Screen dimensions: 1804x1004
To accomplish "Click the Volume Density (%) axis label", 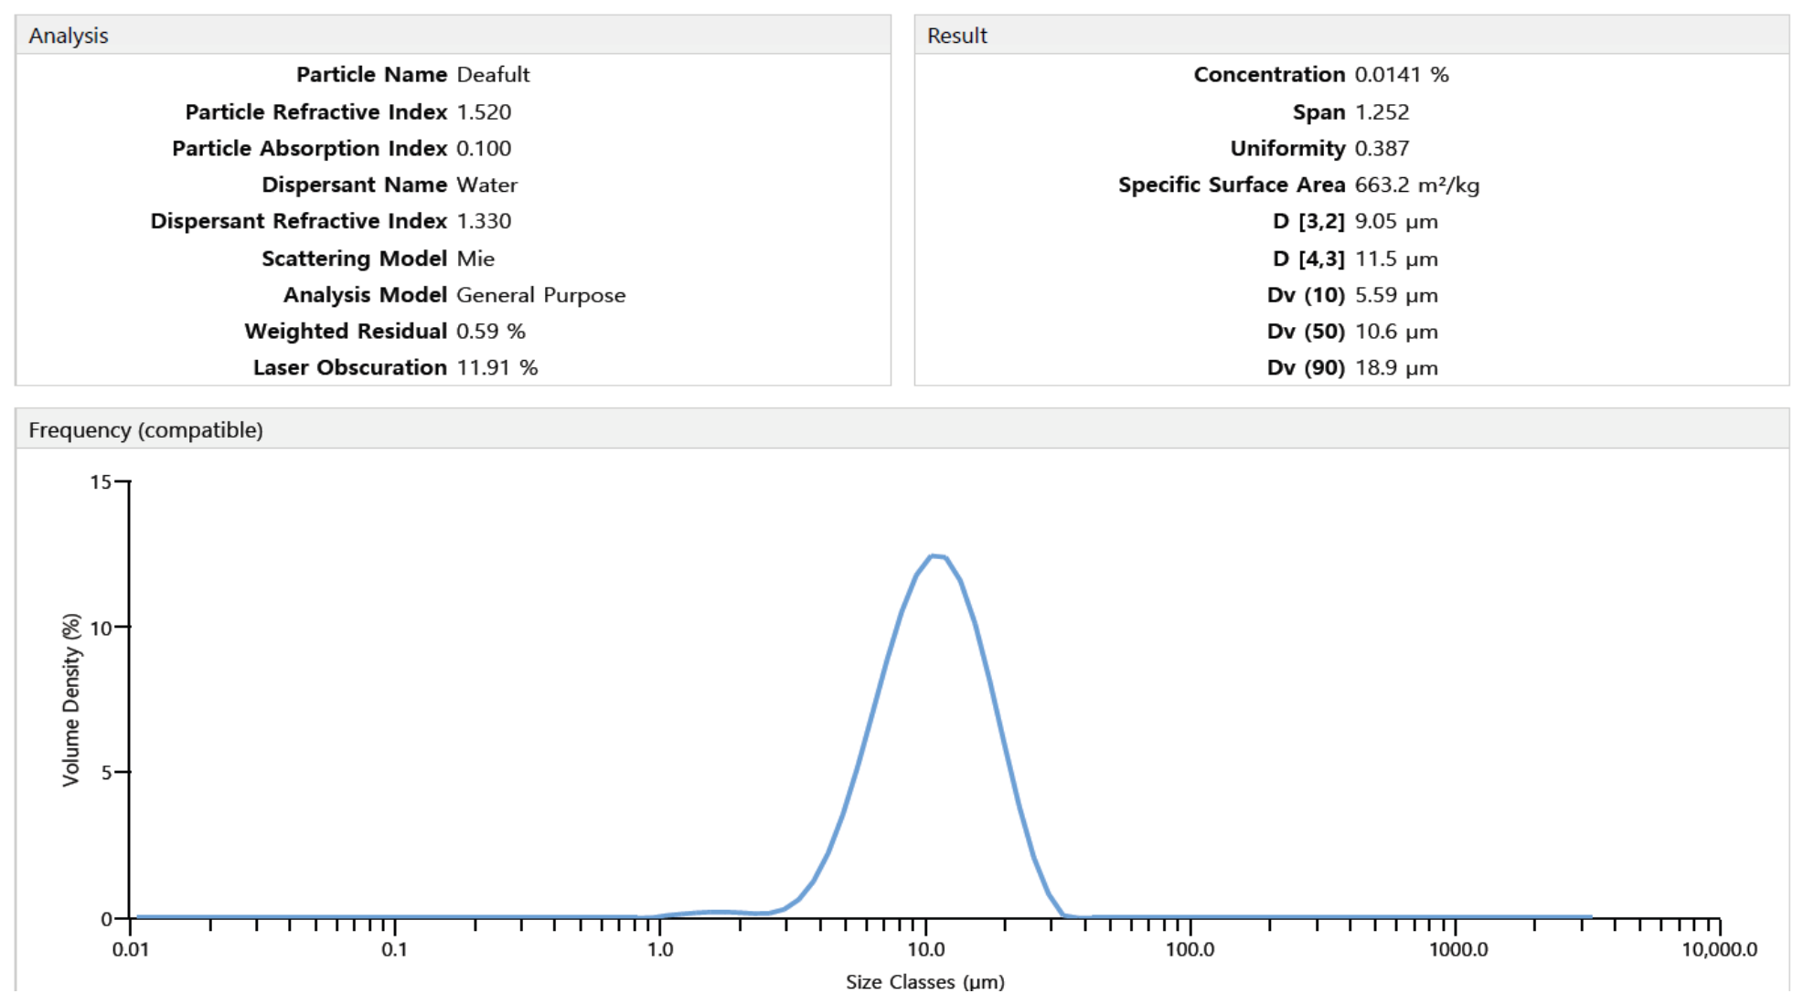I will click(x=71, y=700).
